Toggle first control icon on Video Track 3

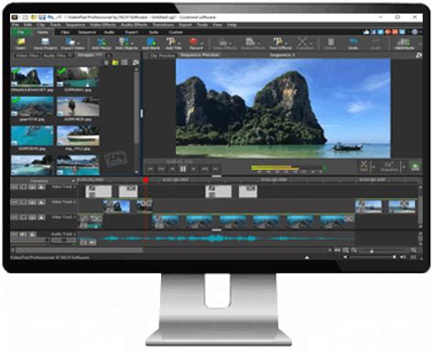click(14, 187)
